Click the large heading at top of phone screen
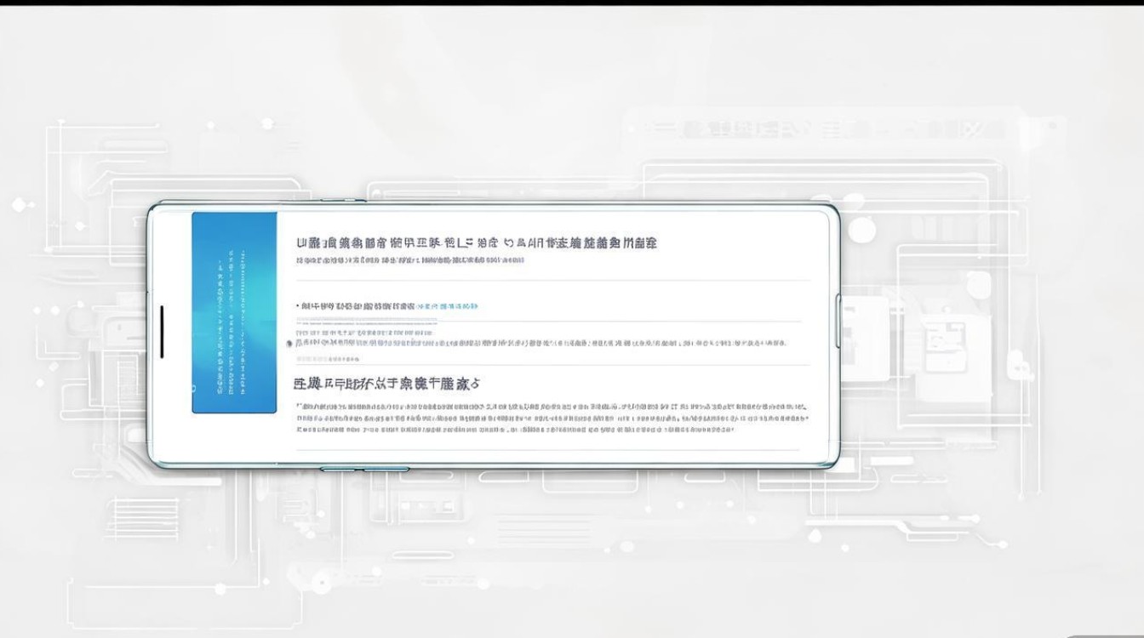The height and width of the screenshot is (638, 1144). point(477,243)
